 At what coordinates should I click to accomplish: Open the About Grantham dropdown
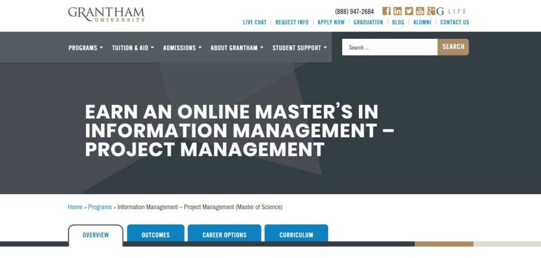[x=237, y=48]
